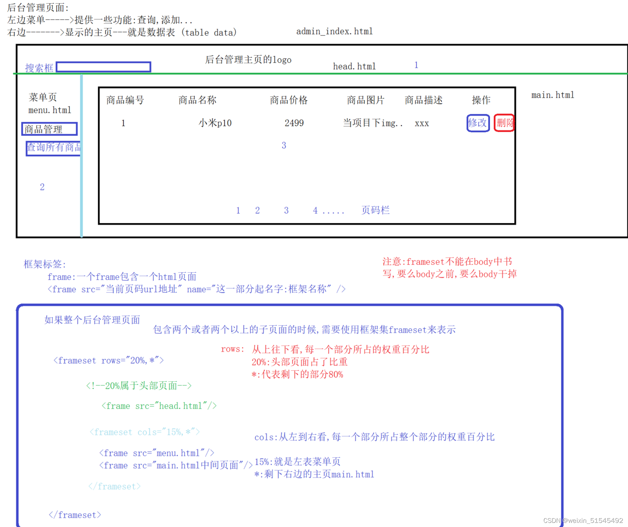Select the 查询所有商品 menu entry
Screen dimensions: 628x527
54,148
